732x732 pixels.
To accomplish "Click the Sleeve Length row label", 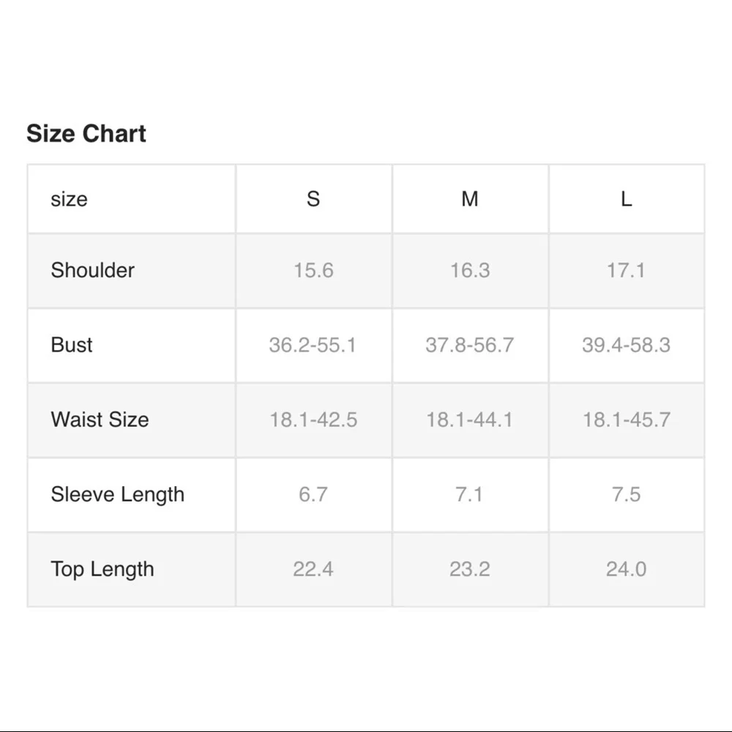I will point(117,494).
